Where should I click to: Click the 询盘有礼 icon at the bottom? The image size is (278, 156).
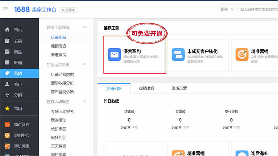[x=242, y=153]
